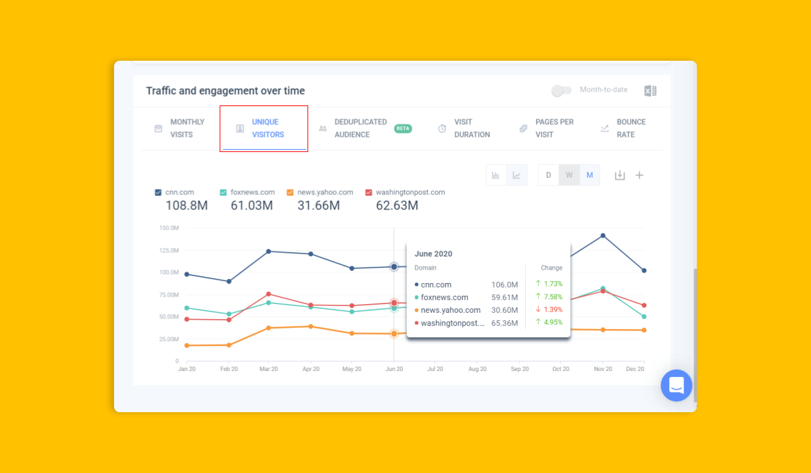Open the Bounce Rate tab
Image resolution: width=811 pixels, height=473 pixels.
pos(623,128)
